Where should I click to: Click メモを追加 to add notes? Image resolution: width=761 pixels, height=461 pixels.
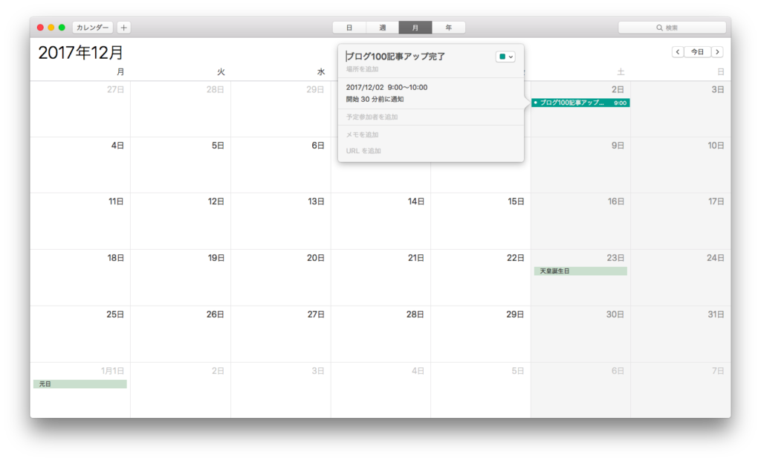point(362,135)
